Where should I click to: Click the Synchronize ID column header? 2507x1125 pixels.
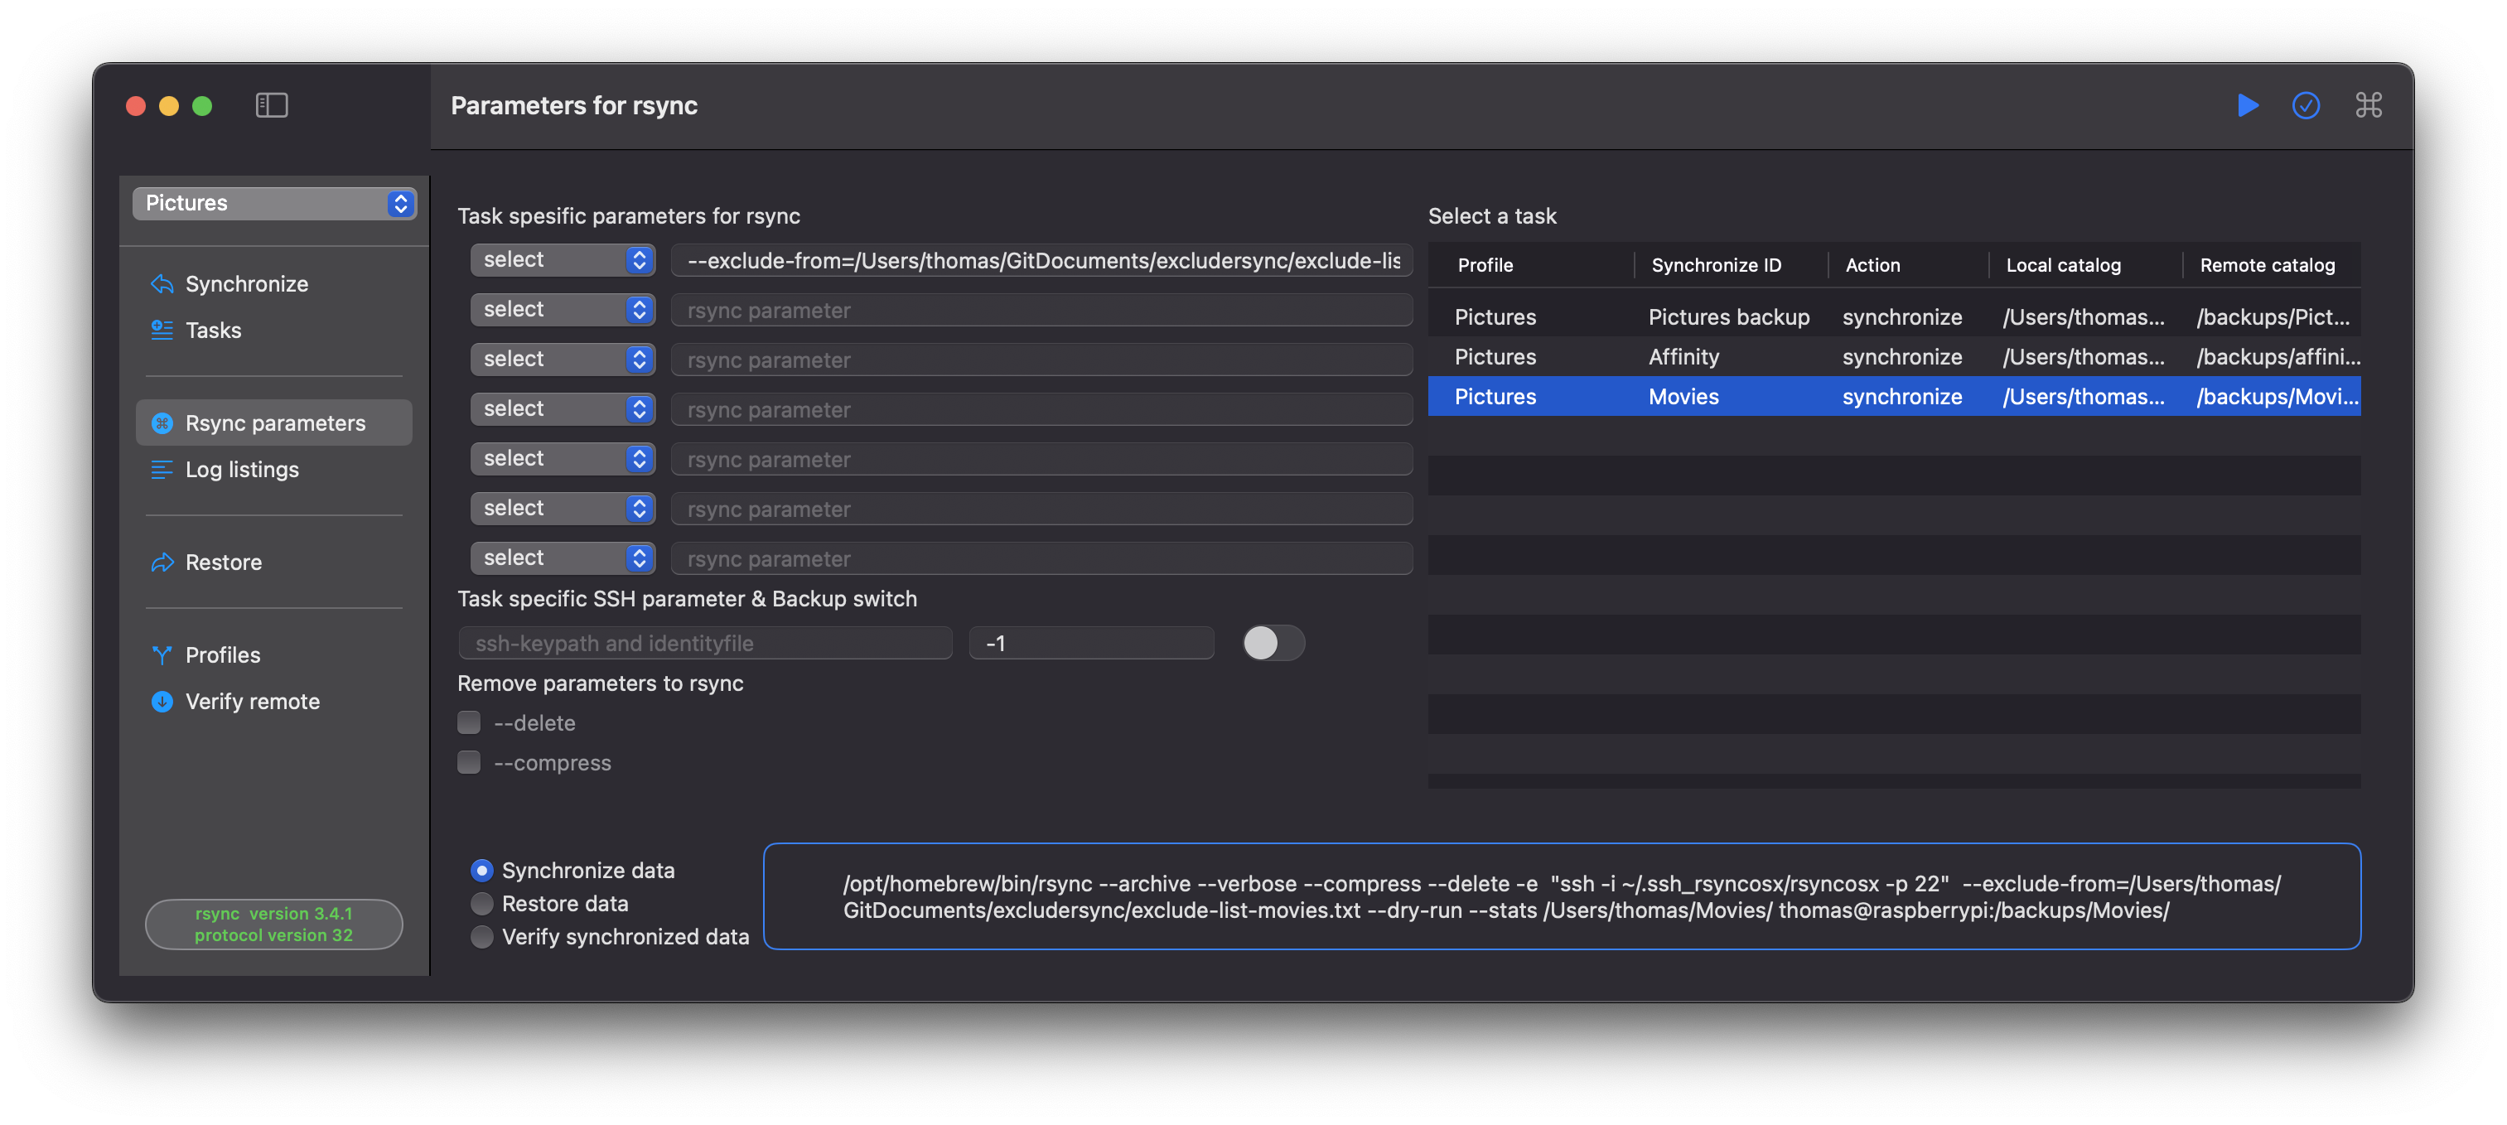click(x=1715, y=265)
